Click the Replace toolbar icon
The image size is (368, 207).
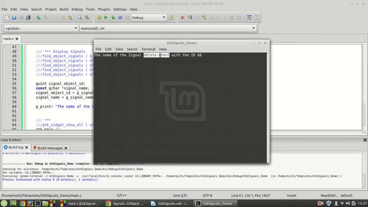(x=87, y=18)
